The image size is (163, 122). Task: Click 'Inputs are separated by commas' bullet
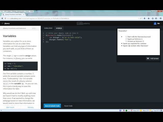coord(135,43)
